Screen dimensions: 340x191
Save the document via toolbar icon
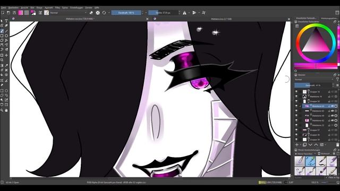[14, 13]
